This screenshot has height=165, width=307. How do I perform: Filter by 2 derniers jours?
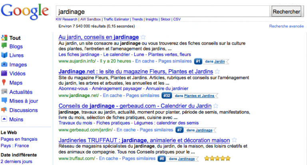(x=16, y=161)
